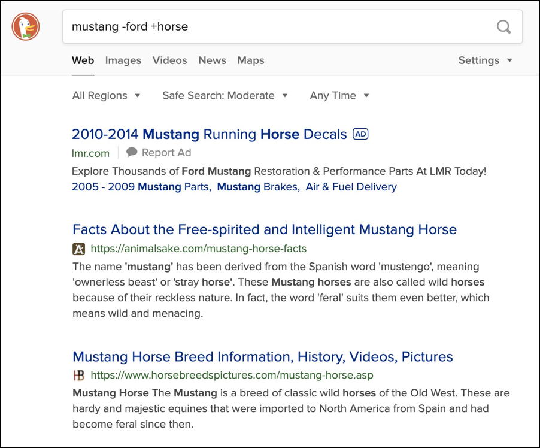Select the Web tab
The width and height of the screenshot is (540, 448).
coord(83,60)
